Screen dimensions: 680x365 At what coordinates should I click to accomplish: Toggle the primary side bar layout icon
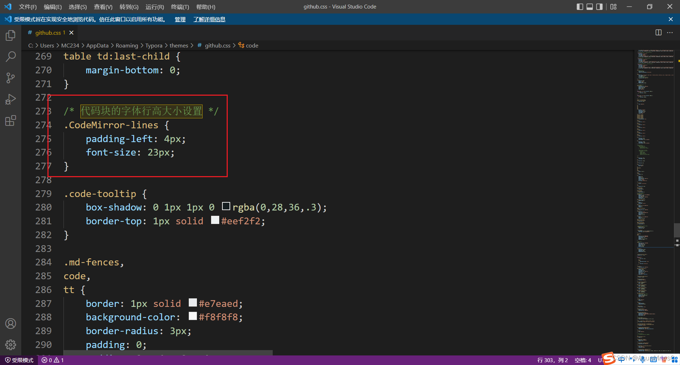580,7
